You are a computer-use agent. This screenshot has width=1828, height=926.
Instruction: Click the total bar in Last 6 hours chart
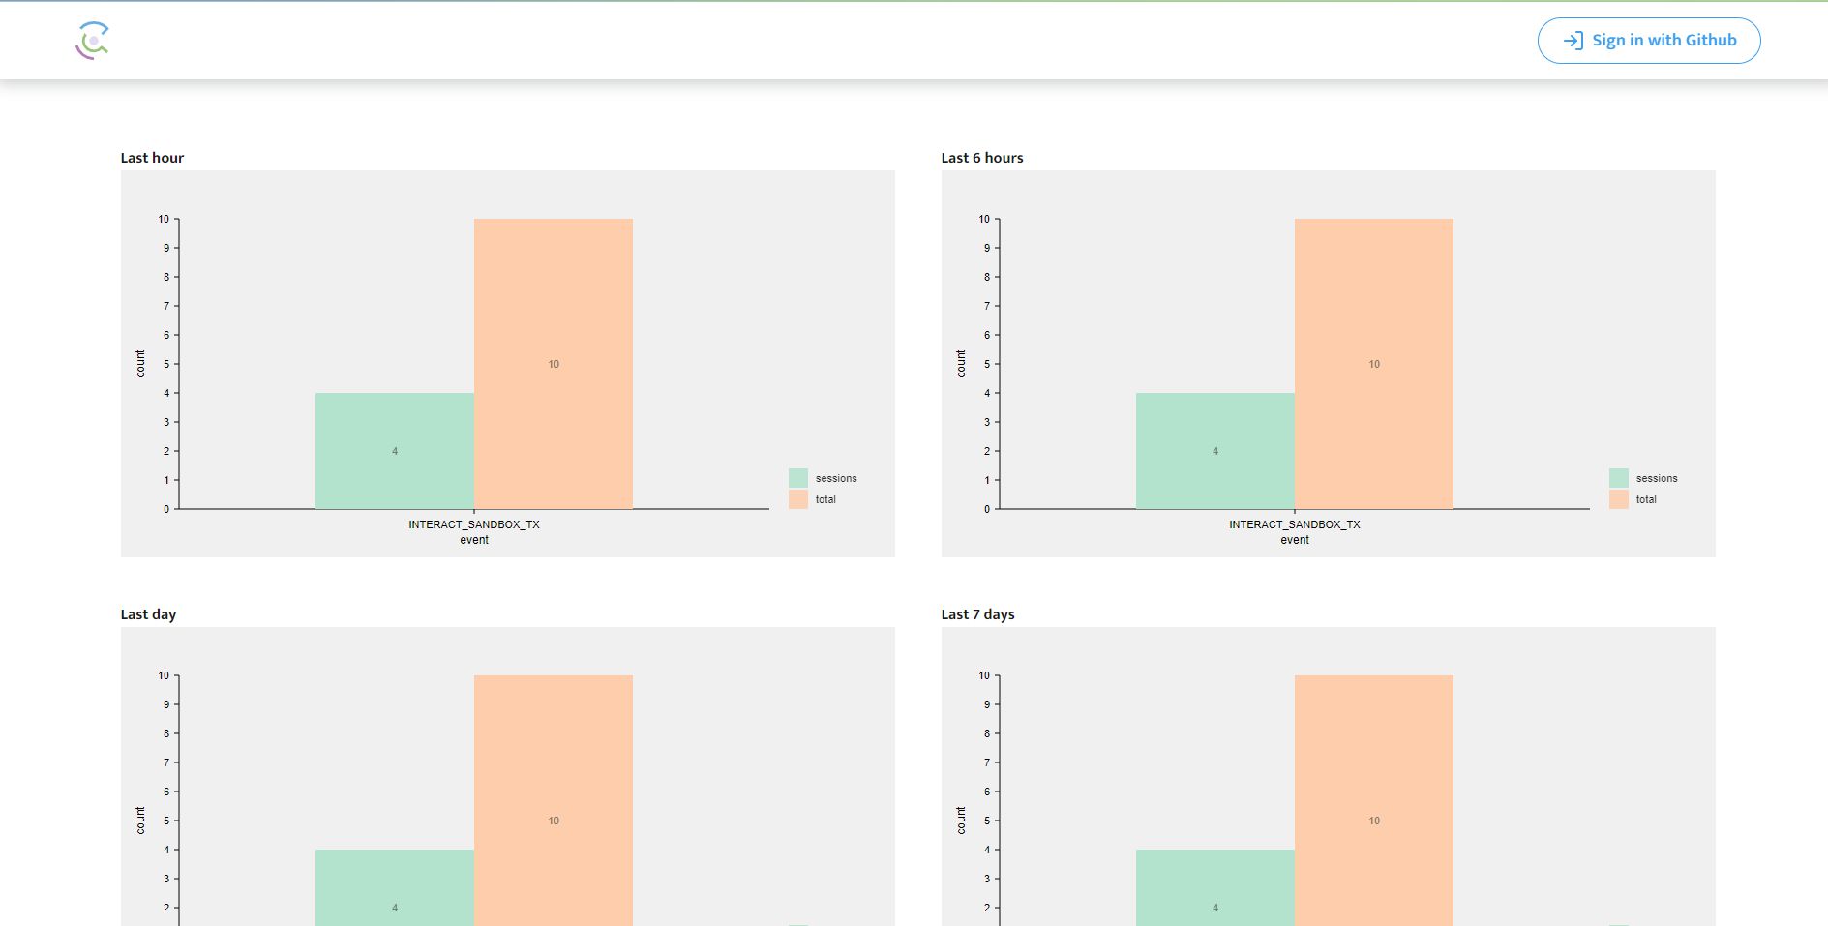pyautogui.click(x=1374, y=364)
